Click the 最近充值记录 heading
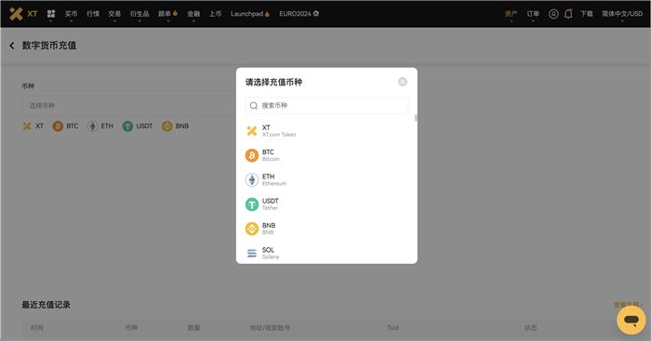Screen dimensions: 651x341 pyautogui.click(x=46, y=305)
